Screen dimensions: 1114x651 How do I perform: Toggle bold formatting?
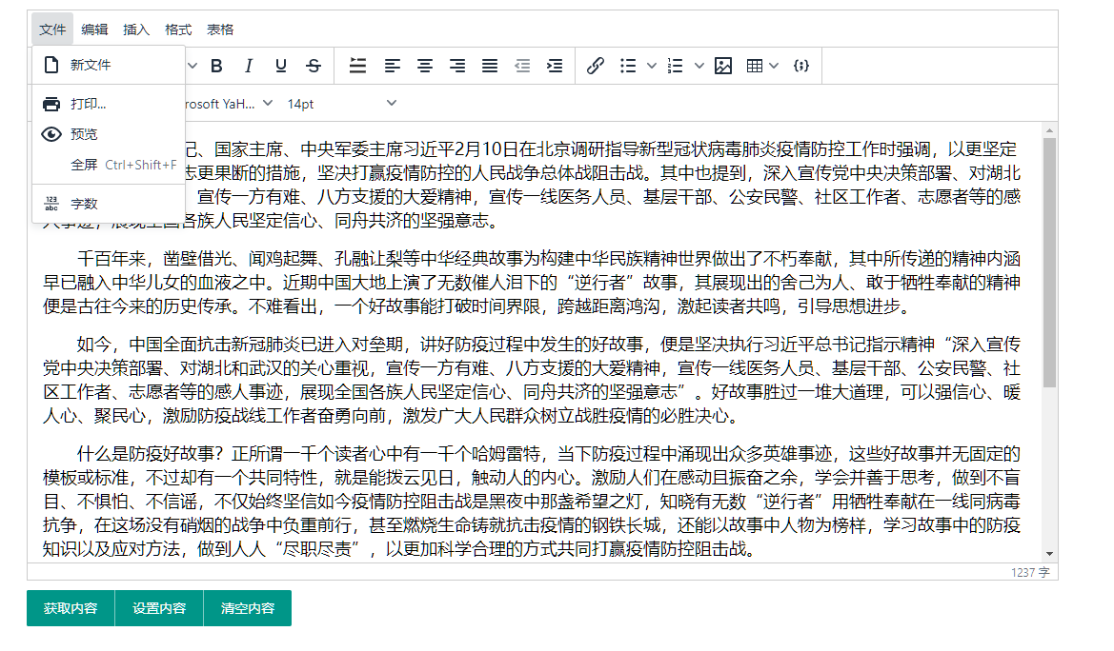click(x=216, y=66)
